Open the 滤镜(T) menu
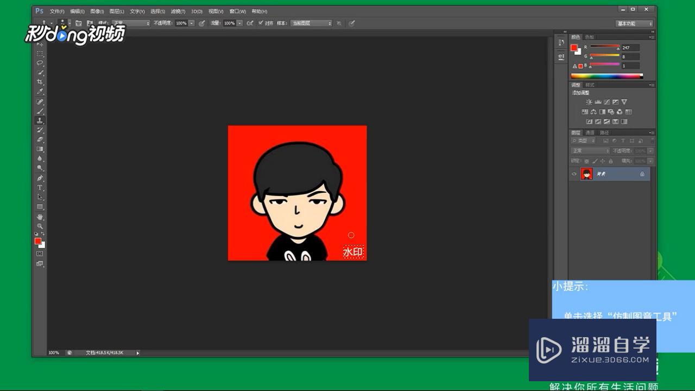This screenshot has height=391, width=695. click(178, 11)
